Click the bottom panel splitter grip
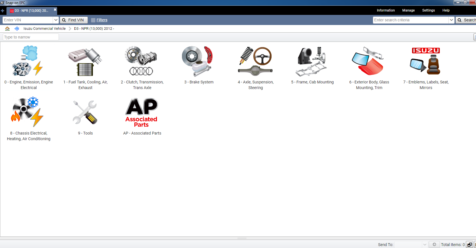 click(x=242, y=238)
